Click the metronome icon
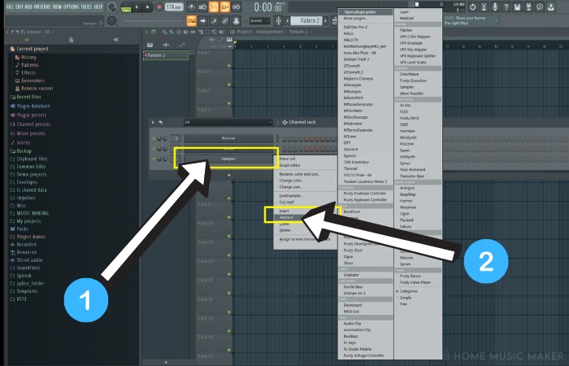 (191, 7)
